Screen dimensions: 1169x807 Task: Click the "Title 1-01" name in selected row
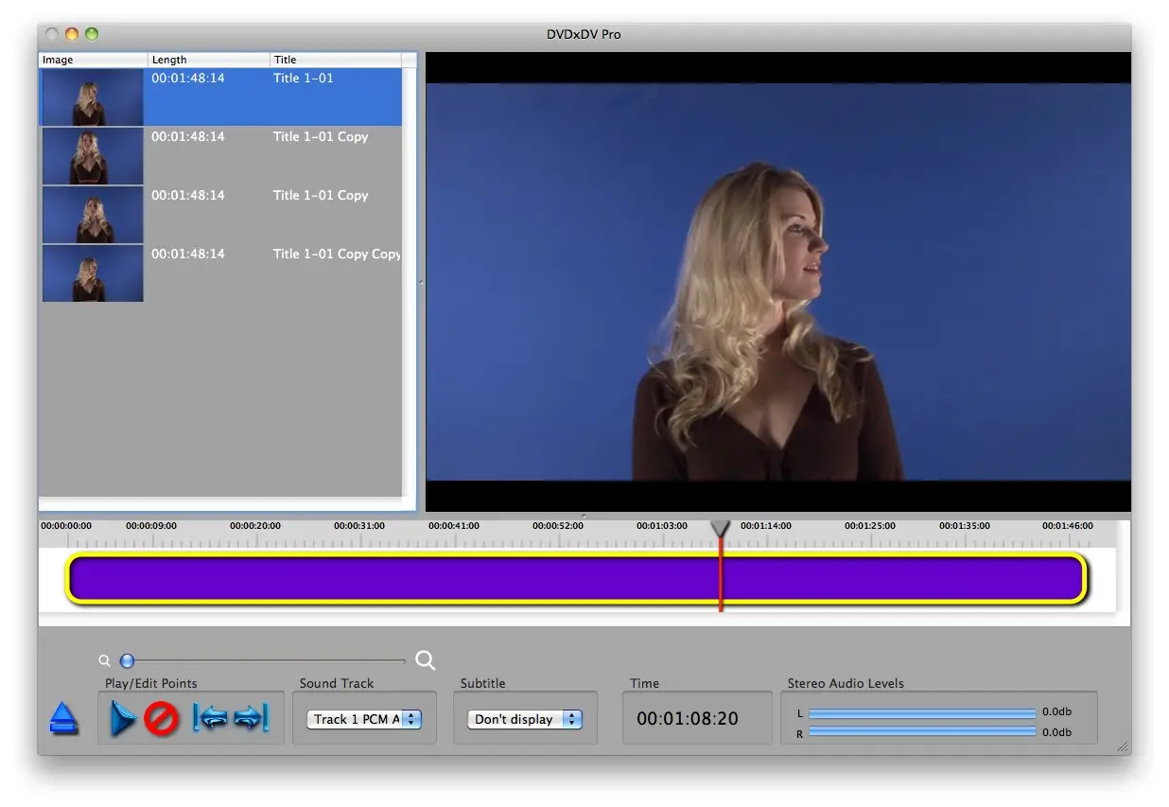(x=304, y=78)
